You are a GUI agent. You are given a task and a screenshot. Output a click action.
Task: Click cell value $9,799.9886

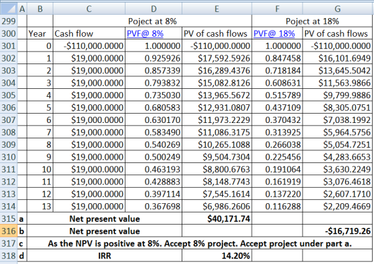point(337,95)
